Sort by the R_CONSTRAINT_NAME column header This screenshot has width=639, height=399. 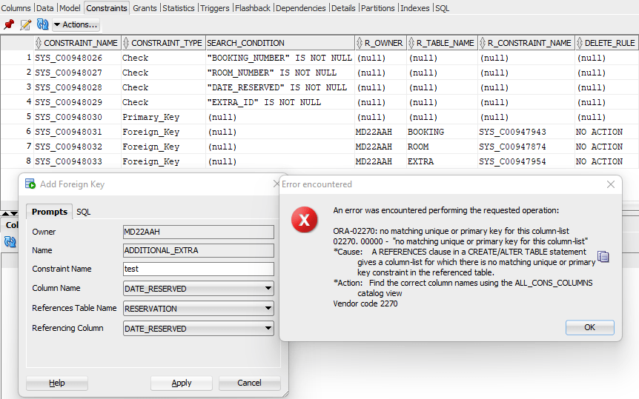tap(526, 43)
